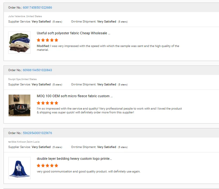The width and height of the screenshot is (219, 189).
Task: Click the micro fleece fabric product thumbnail
Action: coord(19,105)
